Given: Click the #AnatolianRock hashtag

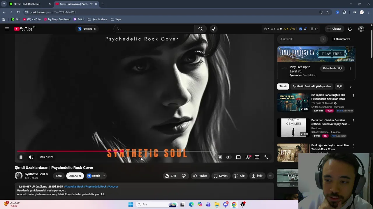Looking at the screenshot, I should [74, 187].
